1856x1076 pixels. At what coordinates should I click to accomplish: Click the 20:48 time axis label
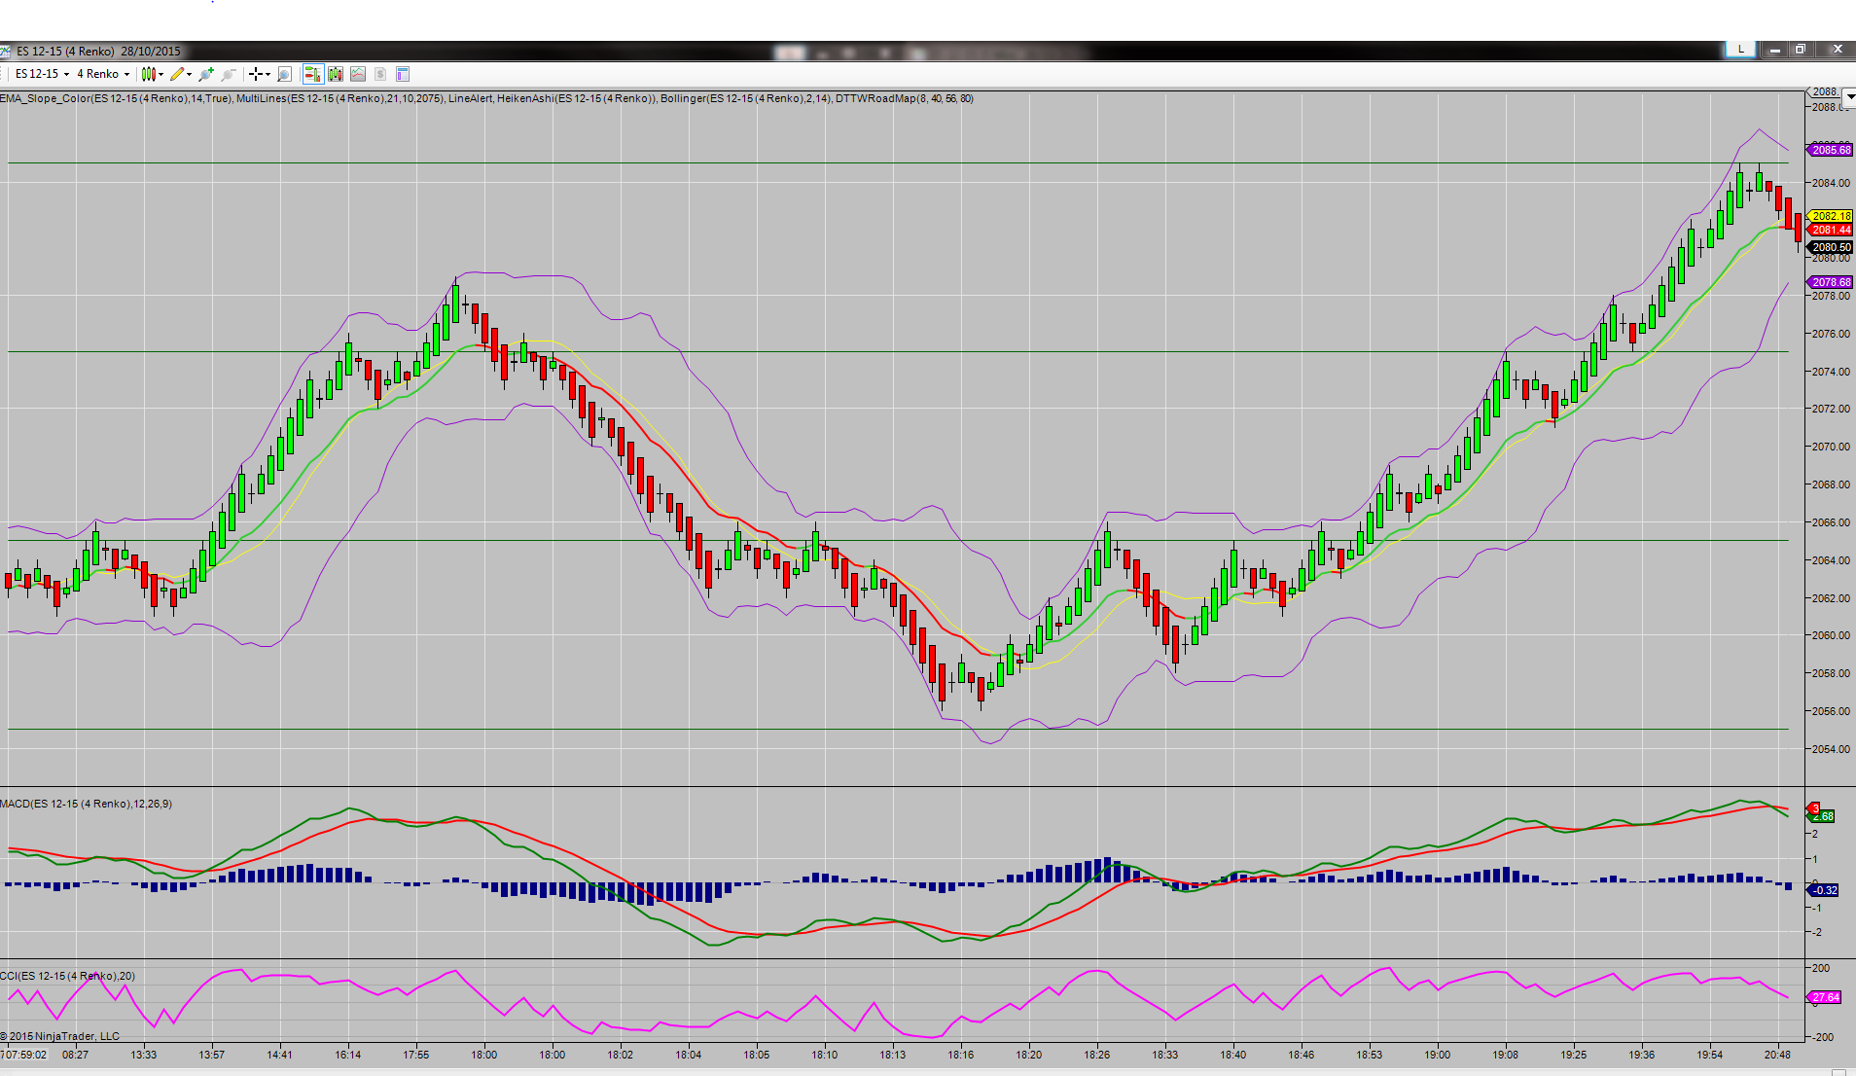tap(1777, 1055)
